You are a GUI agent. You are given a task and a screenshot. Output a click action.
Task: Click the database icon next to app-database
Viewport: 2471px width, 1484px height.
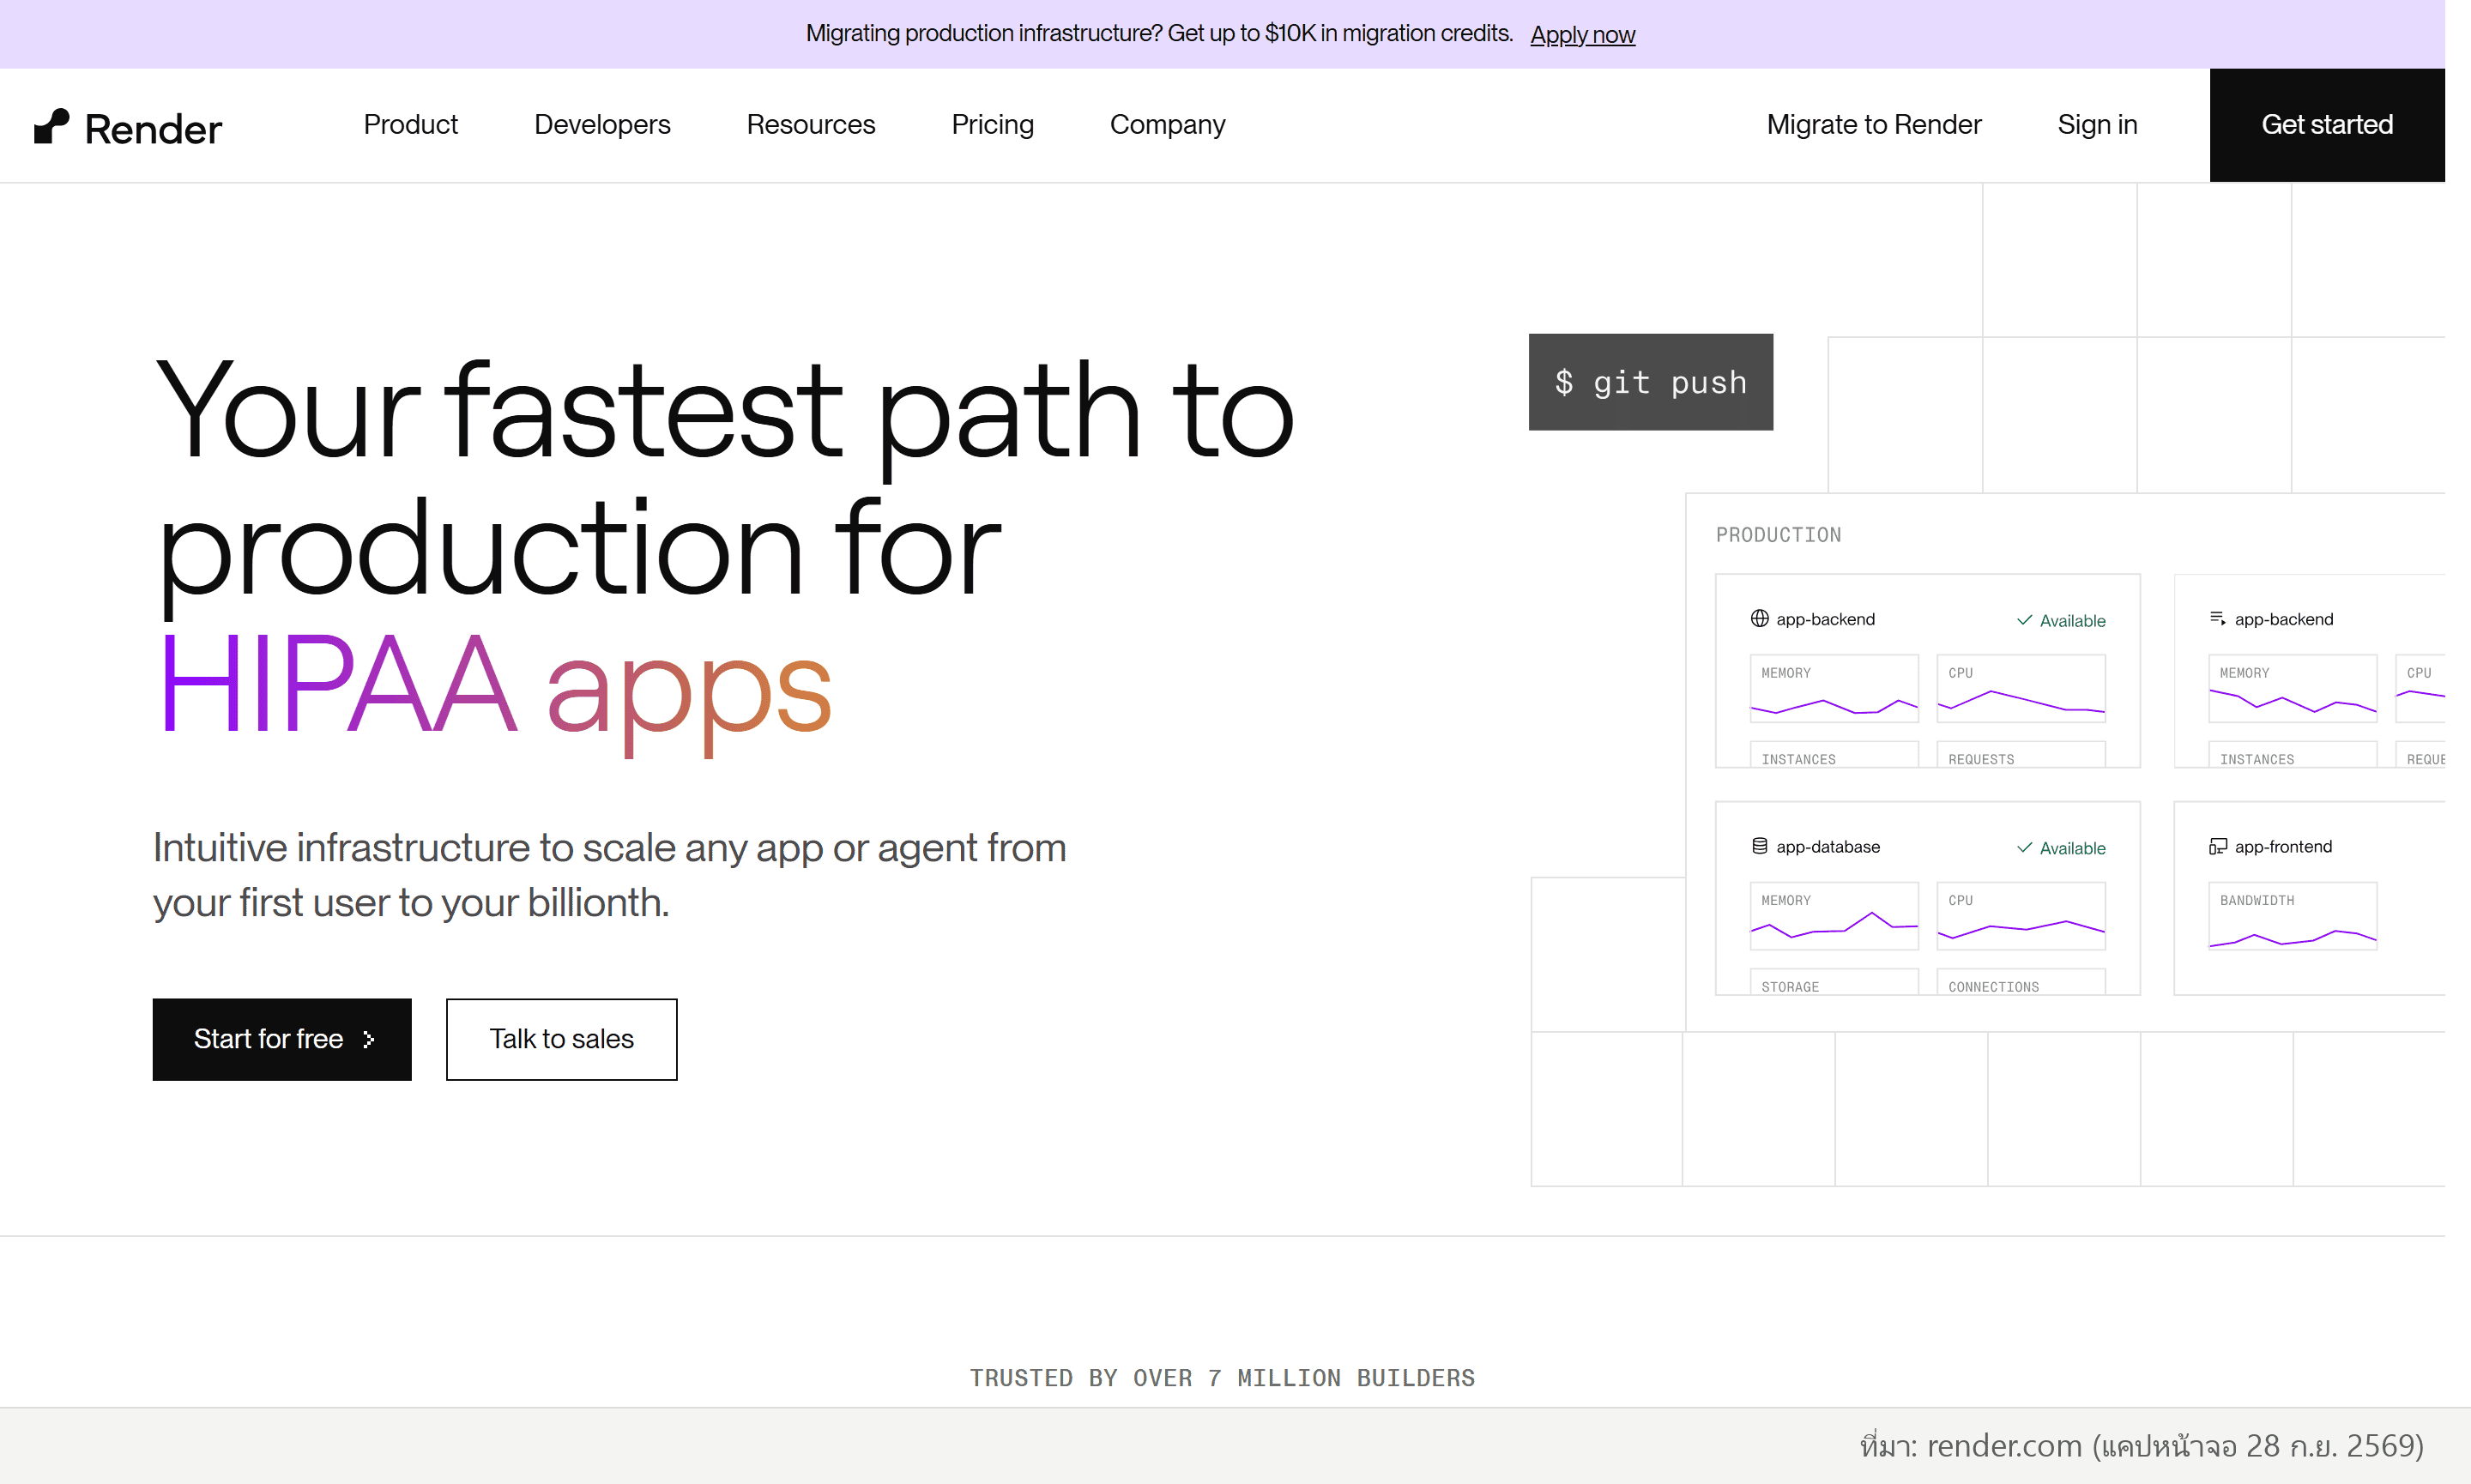pyautogui.click(x=1759, y=846)
